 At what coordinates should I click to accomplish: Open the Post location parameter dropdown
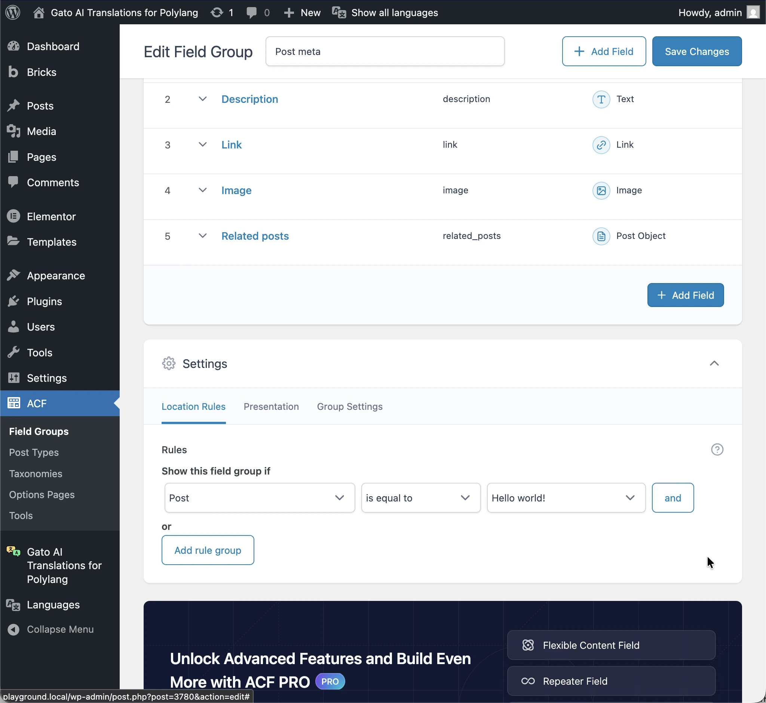(x=260, y=498)
